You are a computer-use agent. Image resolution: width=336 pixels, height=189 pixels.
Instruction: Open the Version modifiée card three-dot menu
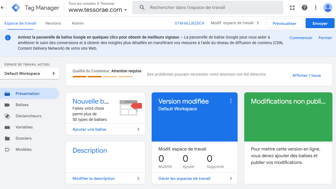click(231, 101)
